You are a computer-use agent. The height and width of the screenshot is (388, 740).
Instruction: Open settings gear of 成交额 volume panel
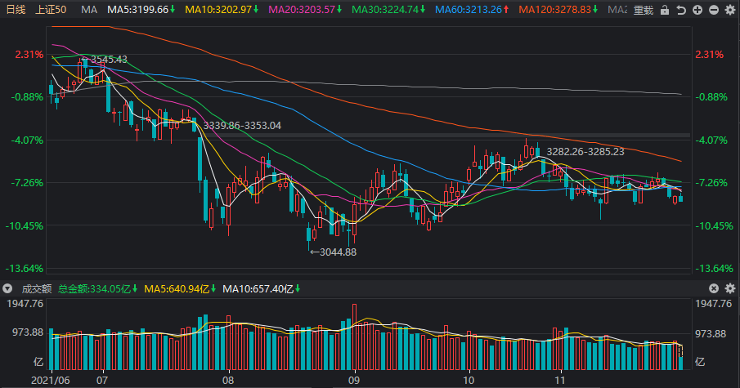[730, 288]
